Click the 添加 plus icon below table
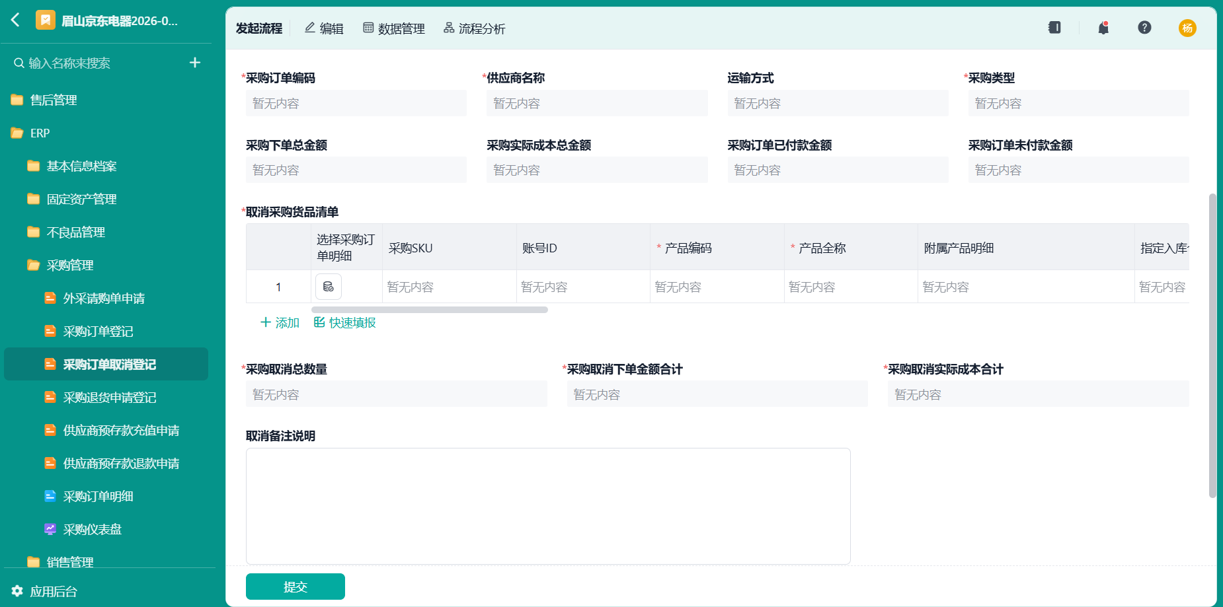The width and height of the screenshot is (1223, 607). click(x=266, y=322)
